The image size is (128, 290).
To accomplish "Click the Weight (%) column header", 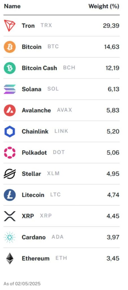I will 104,6.
